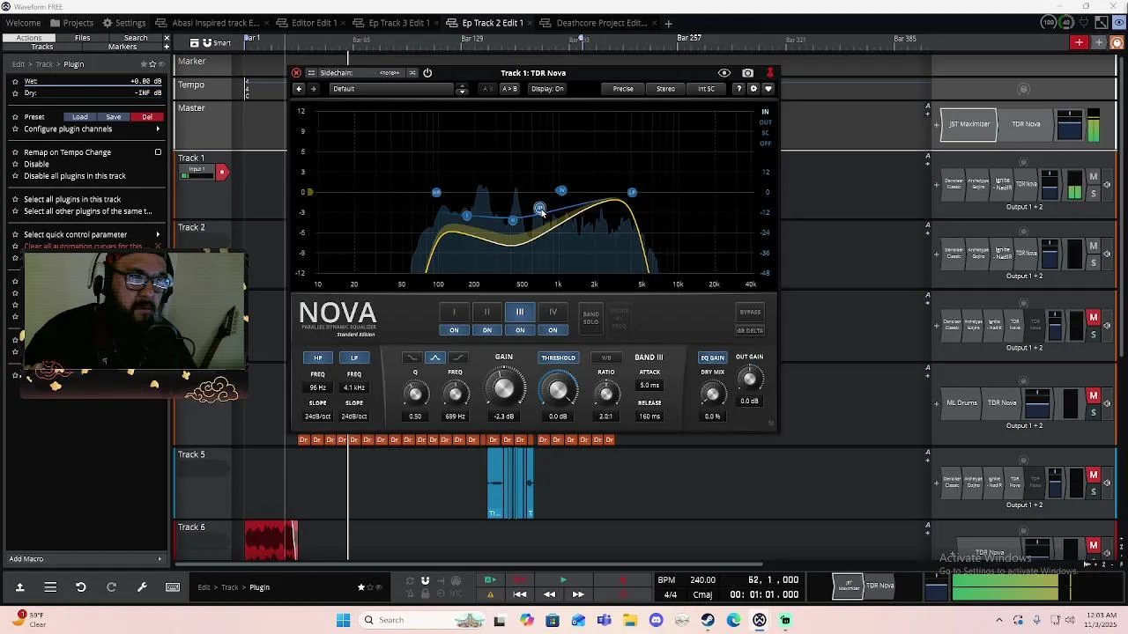This screenshot has width=1128, height=634.
Task: Pin the TDR Nova plugin window
Action: pos(769,73)
